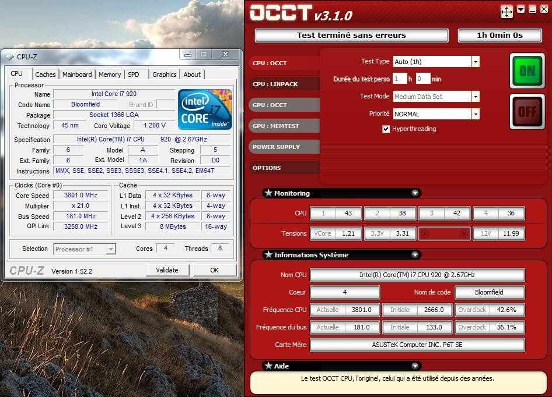
Task: Open the Test Type dropdown
Action: point(475,62)
